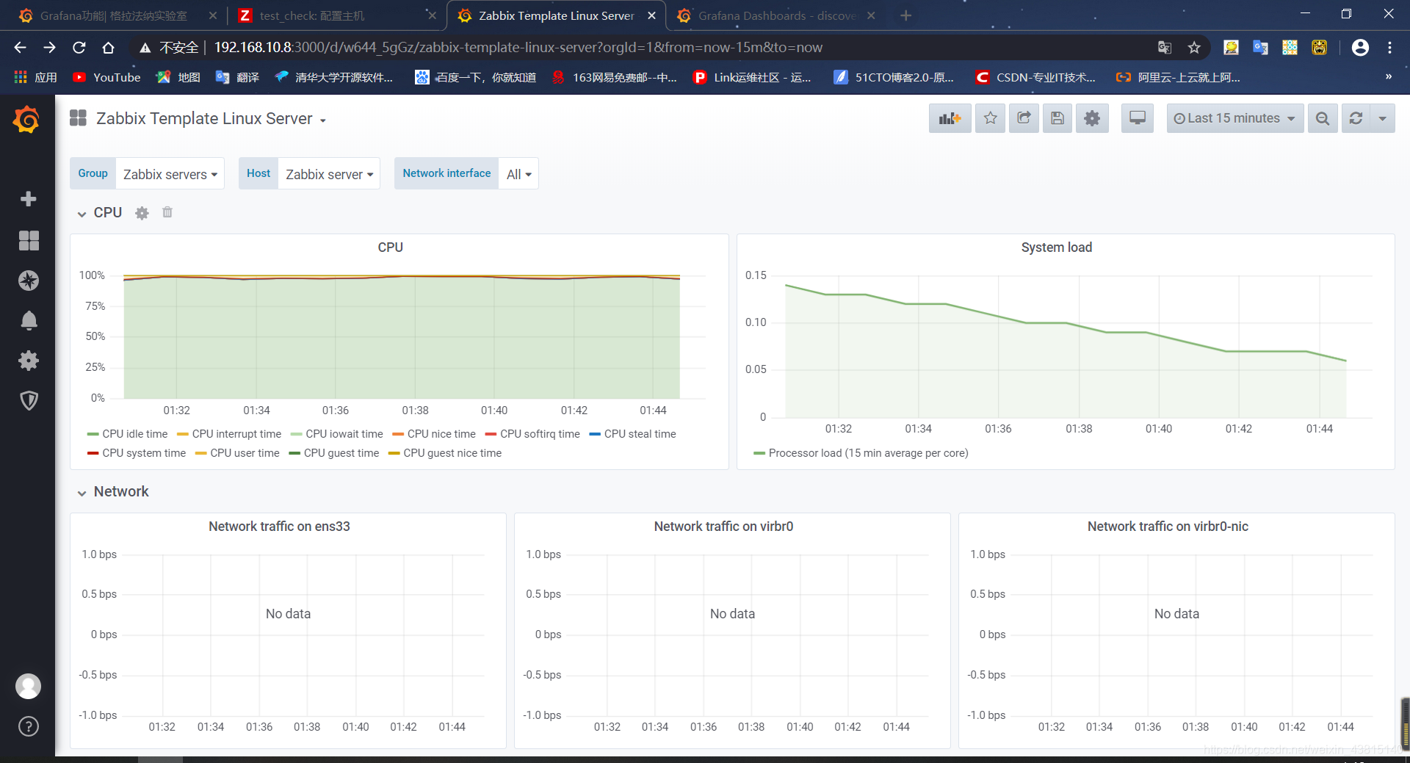Image resolution: width=1410 pixels, height=763 pixels.
Task: Open the Group Zabbix servers dropdown
Action: (x=170, y=174)
